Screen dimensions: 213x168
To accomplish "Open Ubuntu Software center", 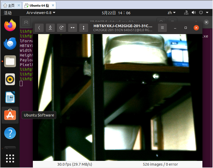I will [10, 115].
